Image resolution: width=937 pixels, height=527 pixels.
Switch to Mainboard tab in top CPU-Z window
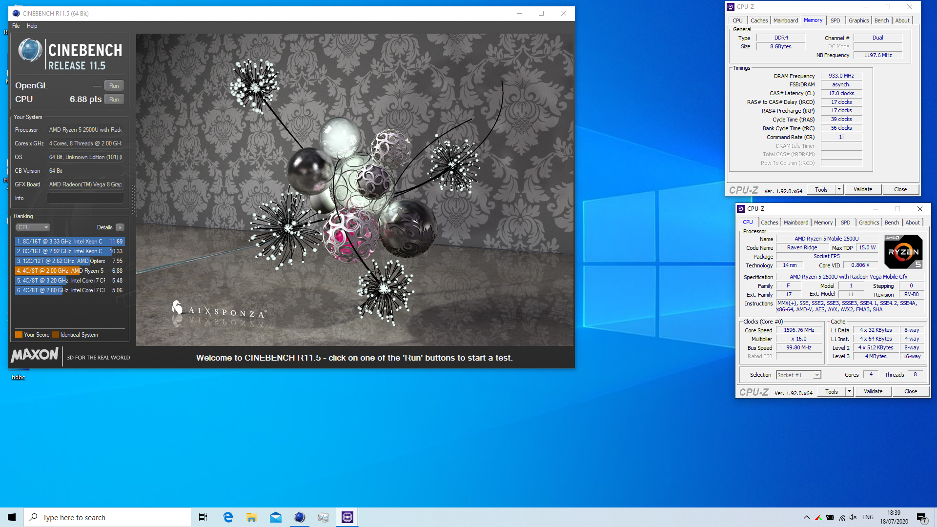point(786,20)
